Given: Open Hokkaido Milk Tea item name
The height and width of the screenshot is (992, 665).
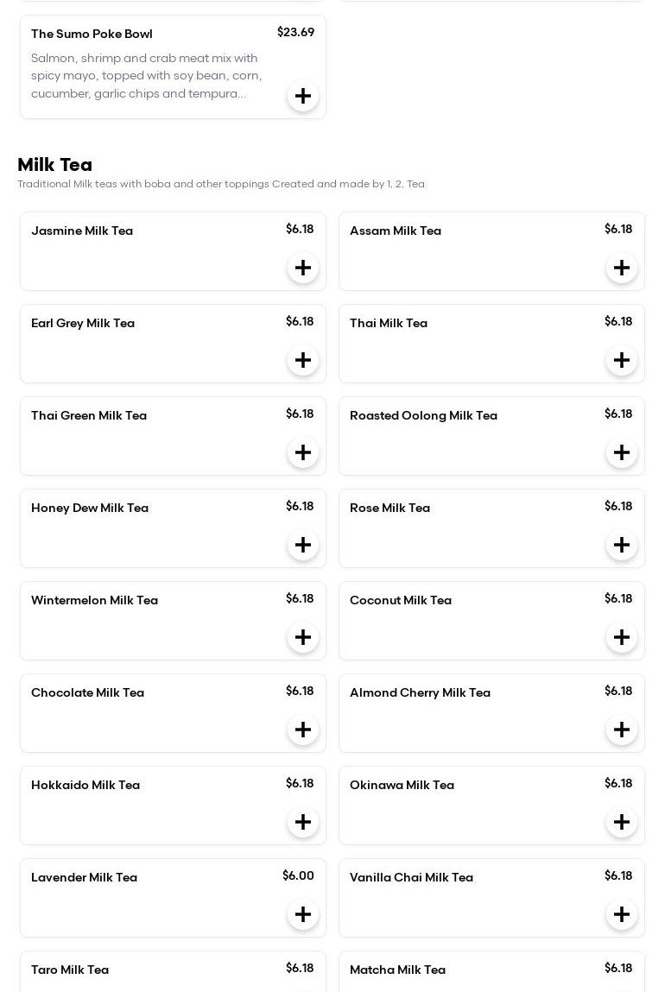Looking at the screenshot, I should pos(85,786).
